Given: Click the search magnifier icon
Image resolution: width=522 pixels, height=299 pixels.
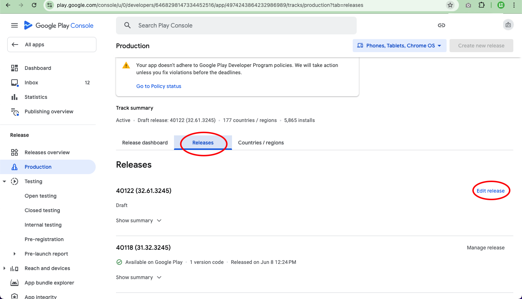Looking at the screenshot, I should tap(127, 25).
